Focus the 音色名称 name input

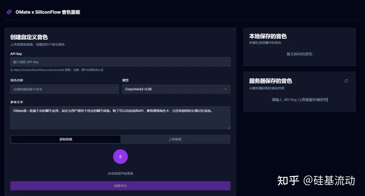[64, 89]
